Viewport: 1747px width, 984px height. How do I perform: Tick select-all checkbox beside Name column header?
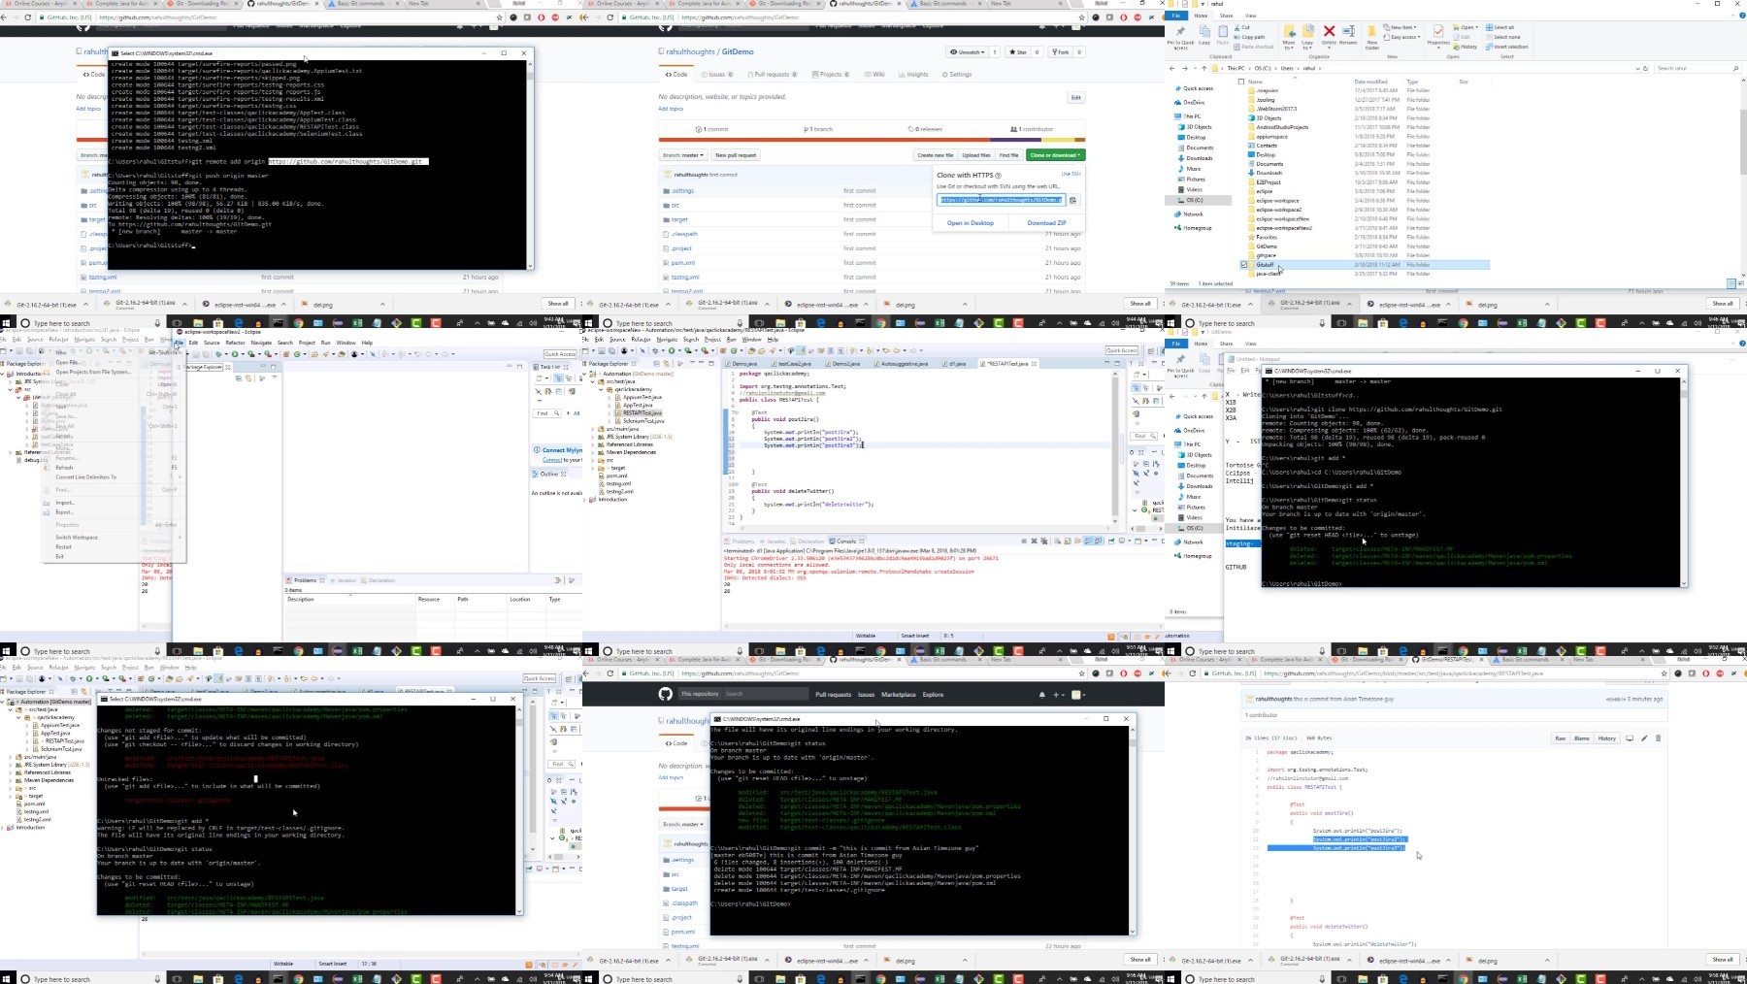click(x=1241, y=82)
